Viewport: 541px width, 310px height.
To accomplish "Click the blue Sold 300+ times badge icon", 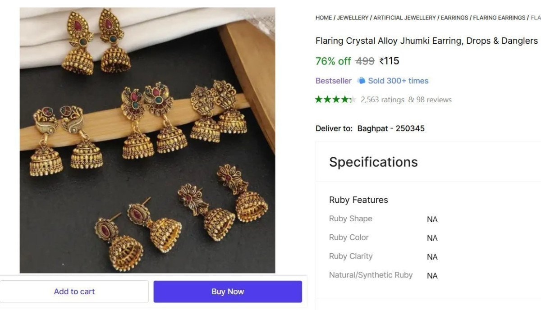I will (x=361, y=81).
